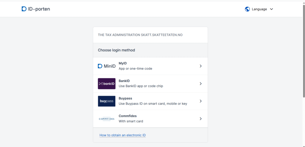Choose BankID login method title
This screenshot has height=147, width=305.
tap(124, 81)
